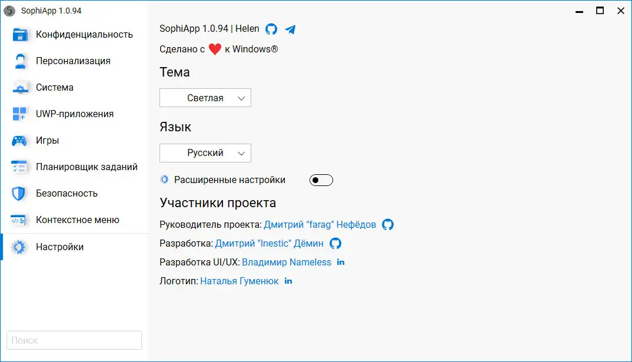Switch to the Планировщик заданий section
Viewport: 632px width, 362px height.
click(x=87, y=167)
